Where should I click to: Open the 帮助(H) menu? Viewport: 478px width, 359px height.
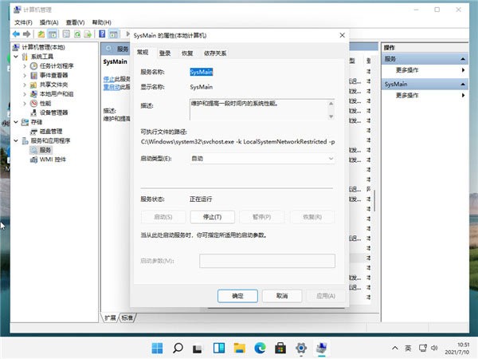[101, 22]
